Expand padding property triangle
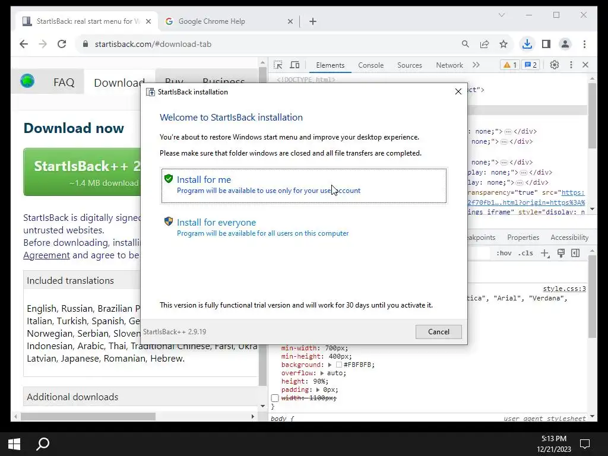Screen dimensions: 608x456 tap(318, 389)
